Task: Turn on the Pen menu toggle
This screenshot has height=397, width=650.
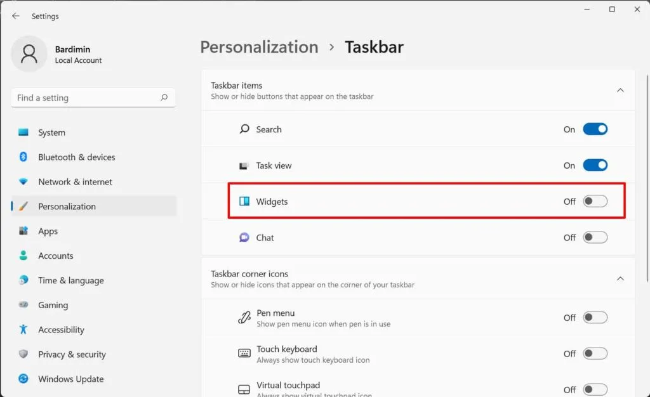Action: (x=595, y=318)
